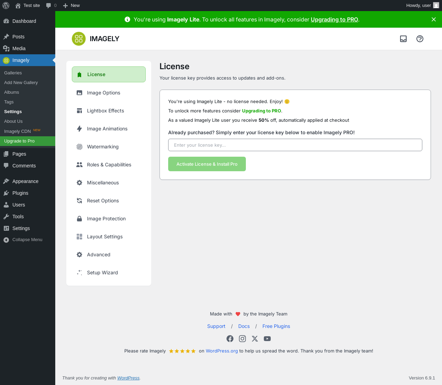Image resolution: width=442 pixels, height=385 pixels.
Task: Click the WordPress.org rating link
Action: click(x=222, y=351)
